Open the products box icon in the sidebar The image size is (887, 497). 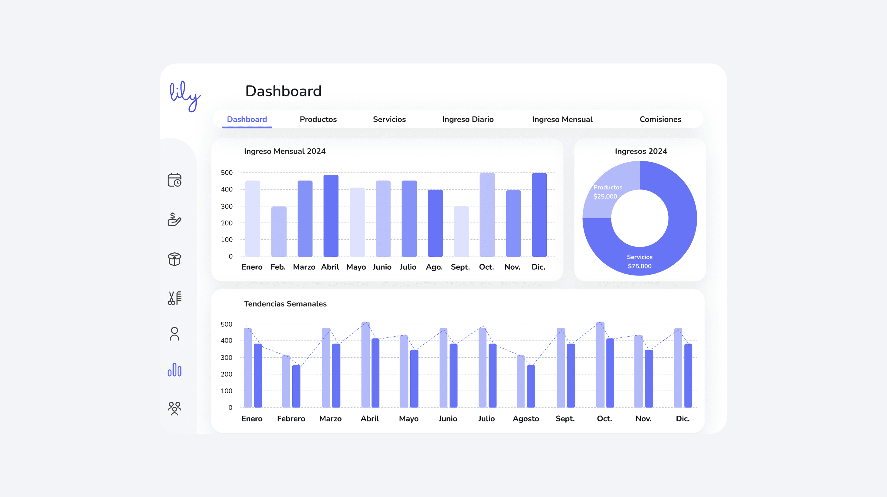pos(175,259)
